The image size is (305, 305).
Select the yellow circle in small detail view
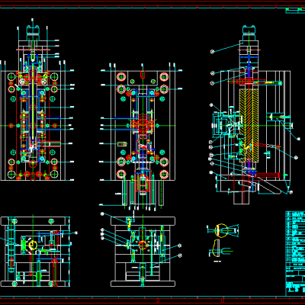click(221, 230)
